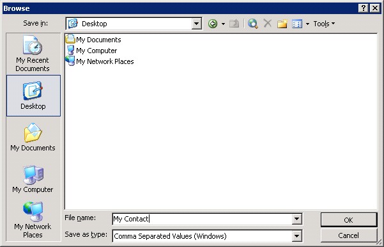This screenshot has height=247, width=384.
Task: Open the Back button history arrow
Action: click(x=223, y=24)
